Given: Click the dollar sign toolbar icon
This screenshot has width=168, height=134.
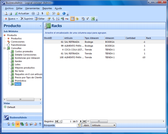Looking at the screenshot, I should (42, 13).
